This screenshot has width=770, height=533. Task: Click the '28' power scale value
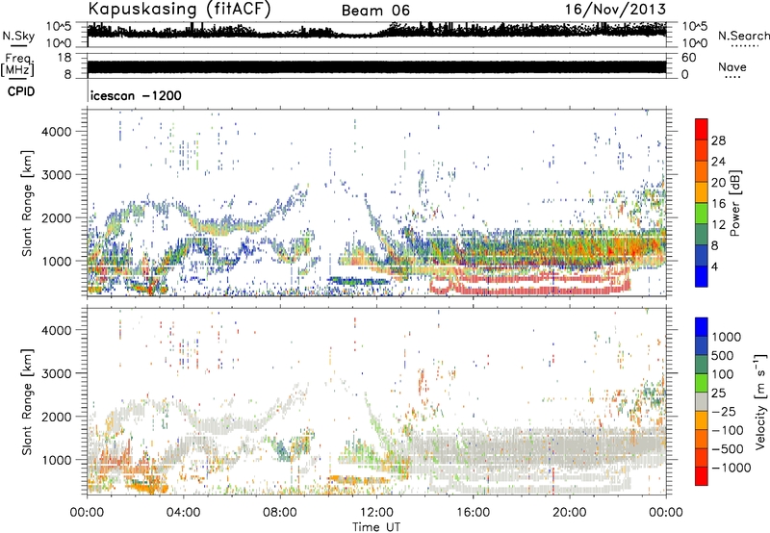(718, 140)
